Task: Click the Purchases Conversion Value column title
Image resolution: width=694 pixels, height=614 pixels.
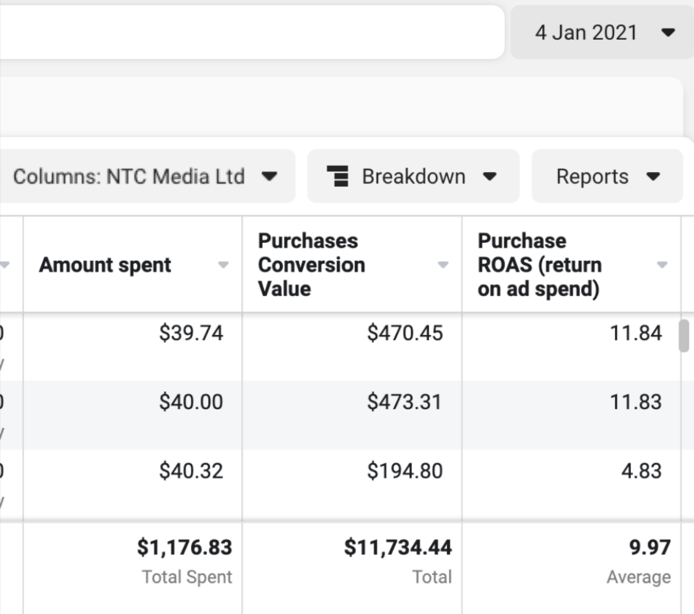Action: [x=312, y=265]
